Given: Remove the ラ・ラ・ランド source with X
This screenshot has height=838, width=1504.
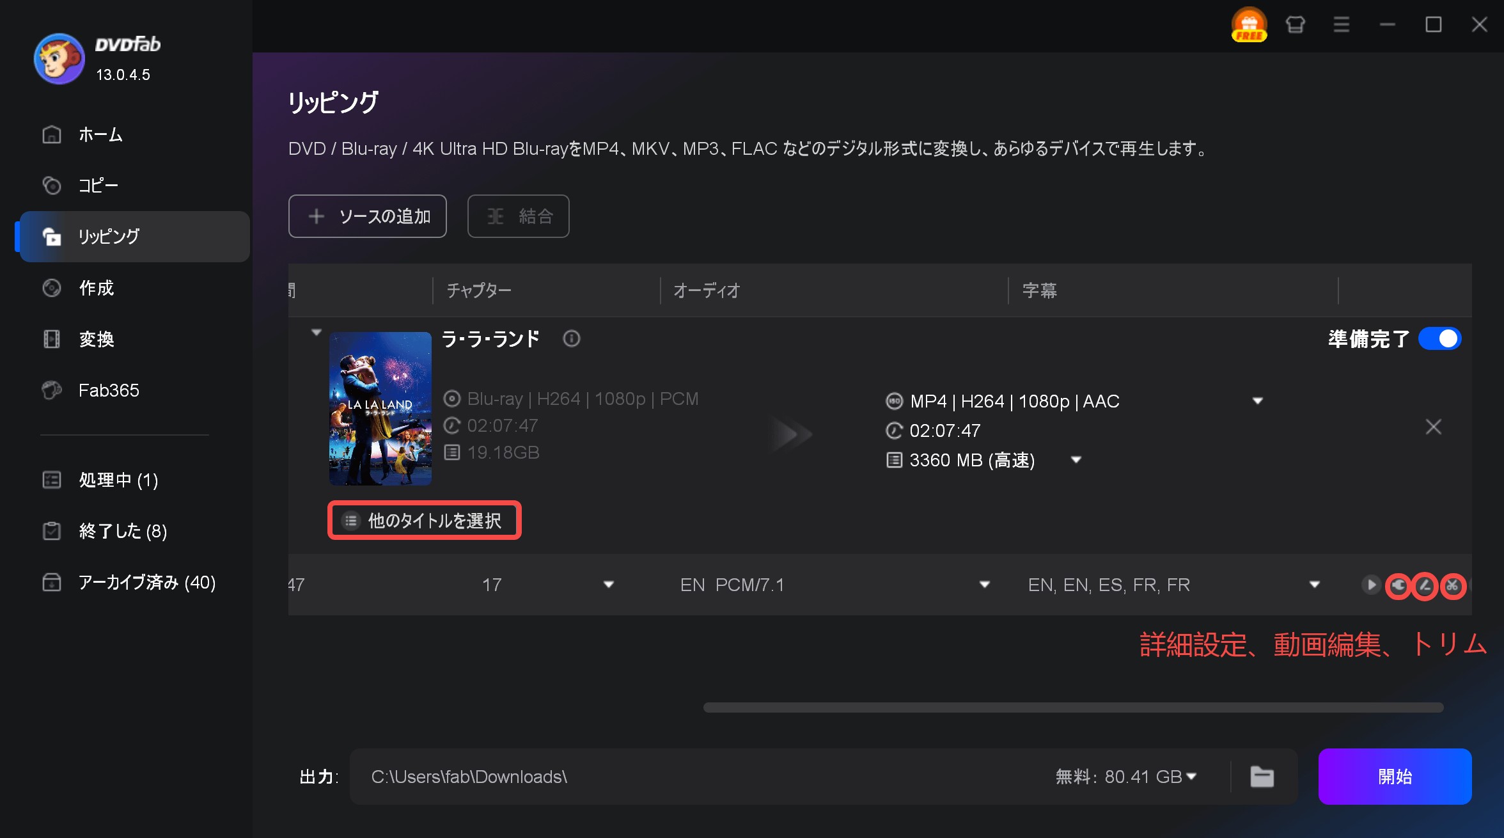Looking at the screenshot, I should 1434,427.
